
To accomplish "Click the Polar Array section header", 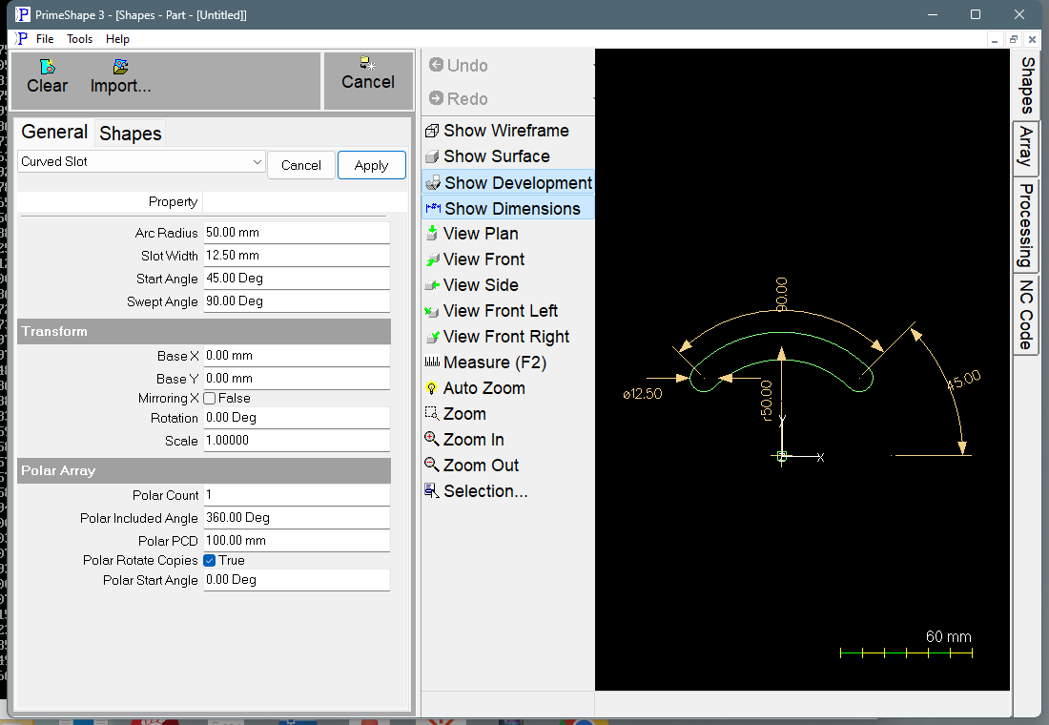I will 204,470.
